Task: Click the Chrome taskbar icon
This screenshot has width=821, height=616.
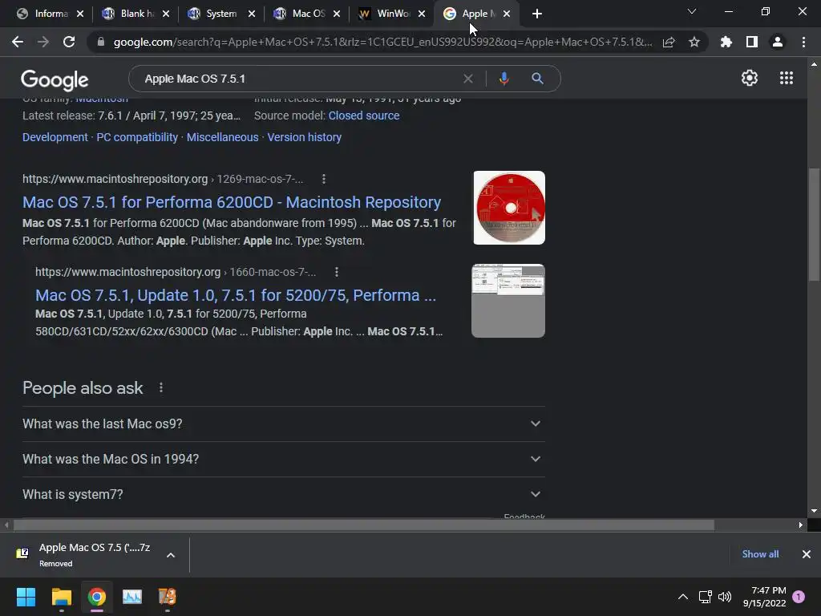Action: point(97,597)
